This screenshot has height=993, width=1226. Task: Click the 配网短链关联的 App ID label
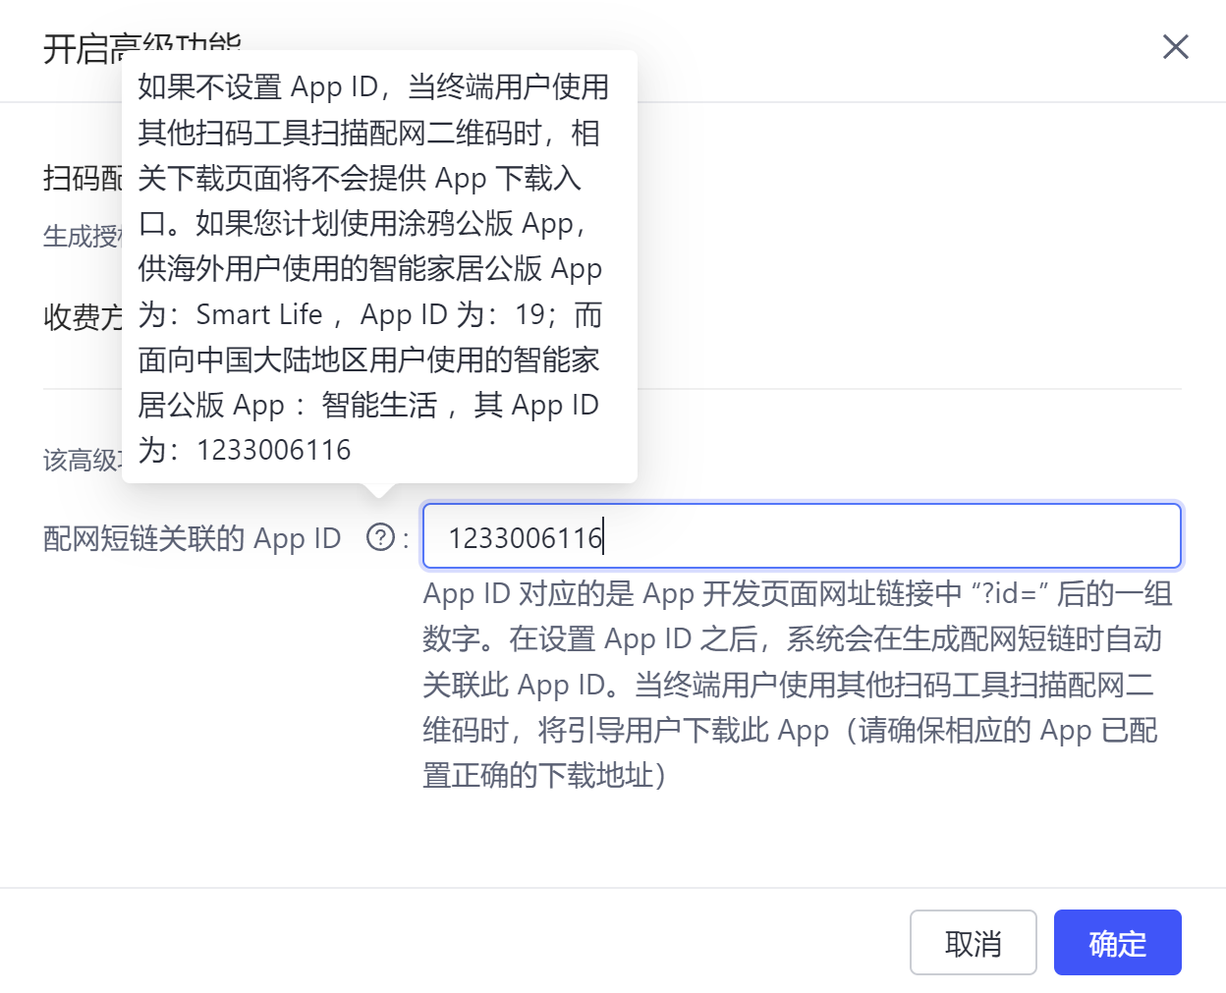pos(193,538)
